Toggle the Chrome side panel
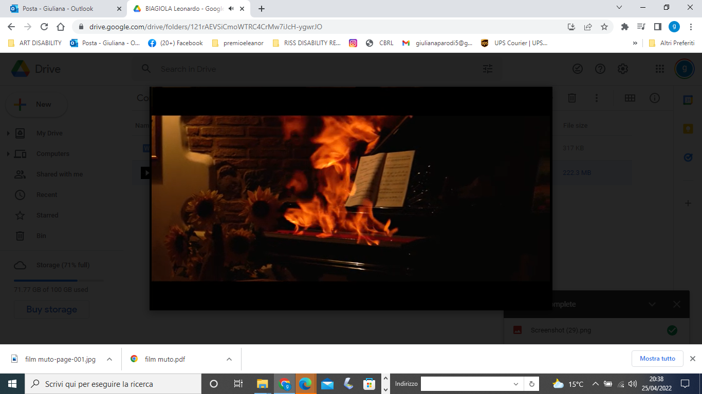702x394 pixels. tap(657, 27)
